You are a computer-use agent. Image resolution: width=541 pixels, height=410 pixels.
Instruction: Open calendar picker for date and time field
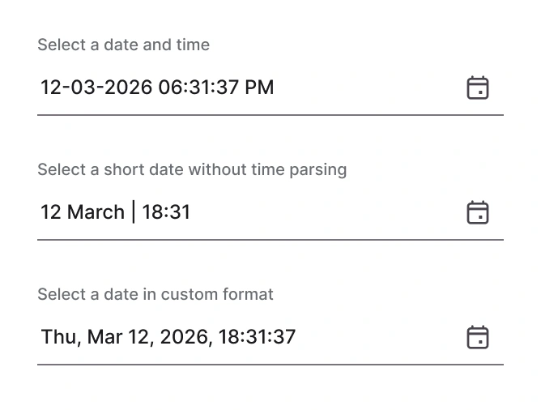coord(478,88)
